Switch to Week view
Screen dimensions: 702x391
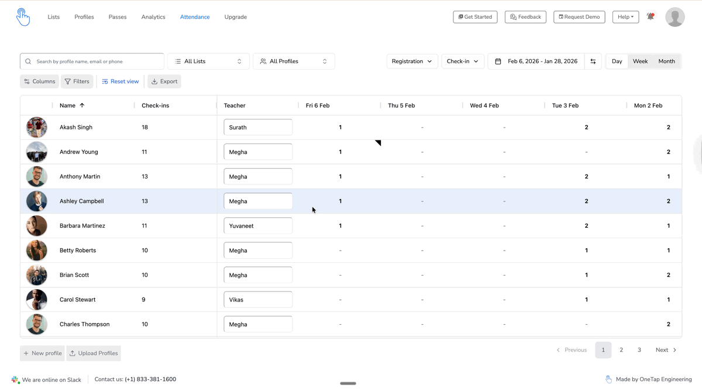click(x=640, y=61)
